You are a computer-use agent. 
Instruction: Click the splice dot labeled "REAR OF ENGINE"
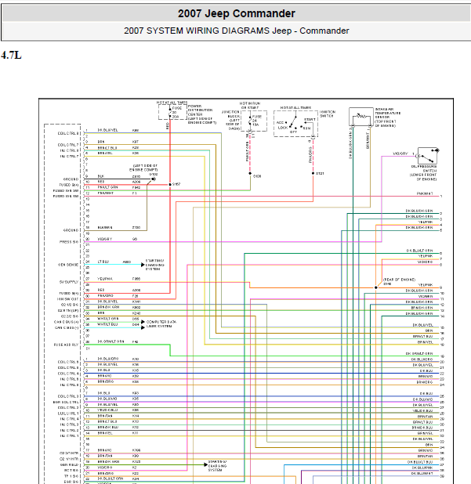(376, 287)
